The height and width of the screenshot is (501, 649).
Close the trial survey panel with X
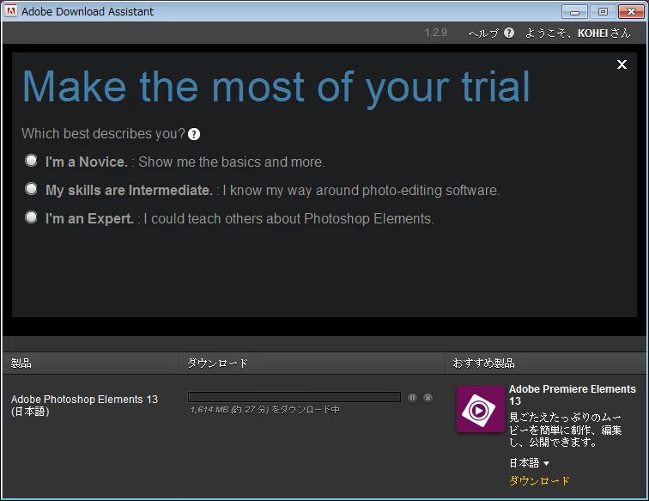point(622,64)
